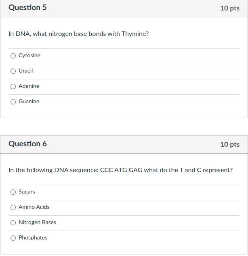Choose the Uracil answer option
The height and width of the screenshot is (256, 248).
point(13,71)
